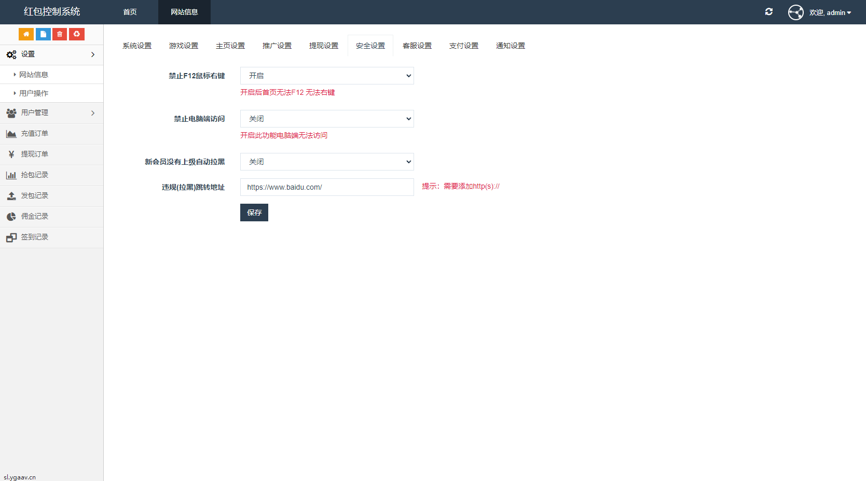This screenshot has width=866, height=481.
Task: Click the 违规跳转地址 URL input field
Action: click(x=326, y=187)
